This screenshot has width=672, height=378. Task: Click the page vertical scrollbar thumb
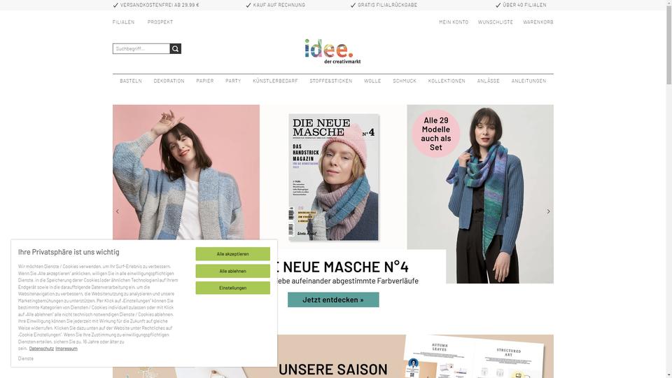(668, 42)
